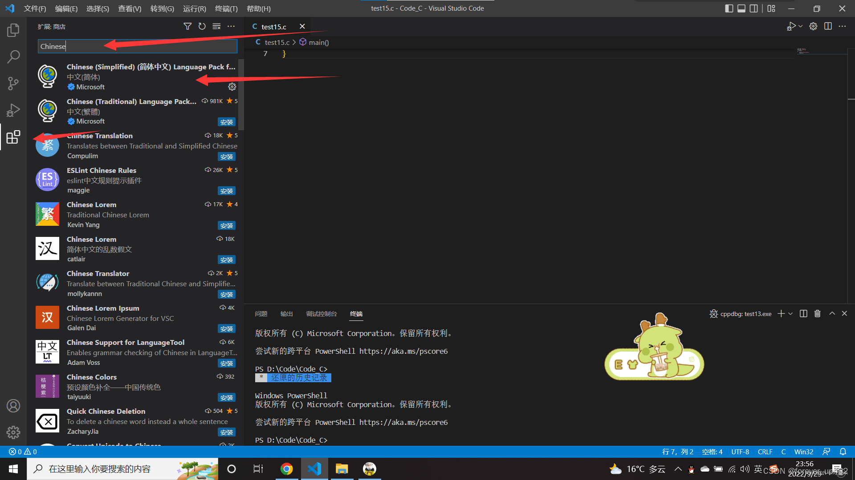This screenshot has width=855, height=480.
Task: Open the Manage gear in activity bar
Action: click(13, 432)
